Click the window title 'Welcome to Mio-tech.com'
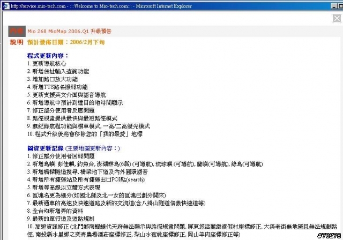 click(102, 6)
